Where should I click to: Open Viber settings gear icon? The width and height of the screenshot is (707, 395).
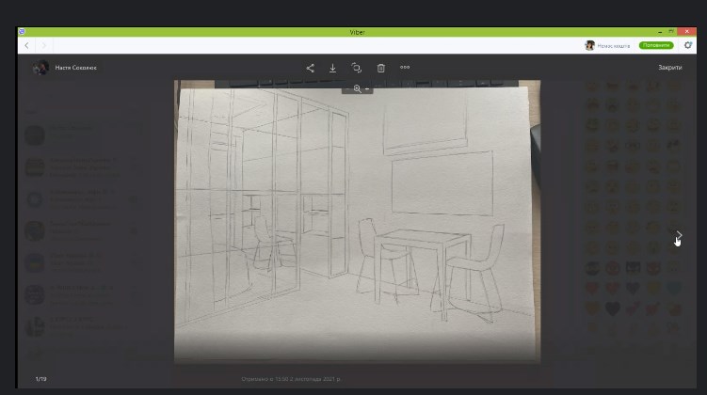[687, 45]
